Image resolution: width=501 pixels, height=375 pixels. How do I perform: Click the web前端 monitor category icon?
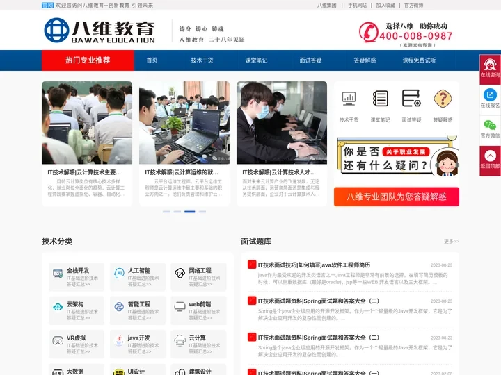point(180,307)
